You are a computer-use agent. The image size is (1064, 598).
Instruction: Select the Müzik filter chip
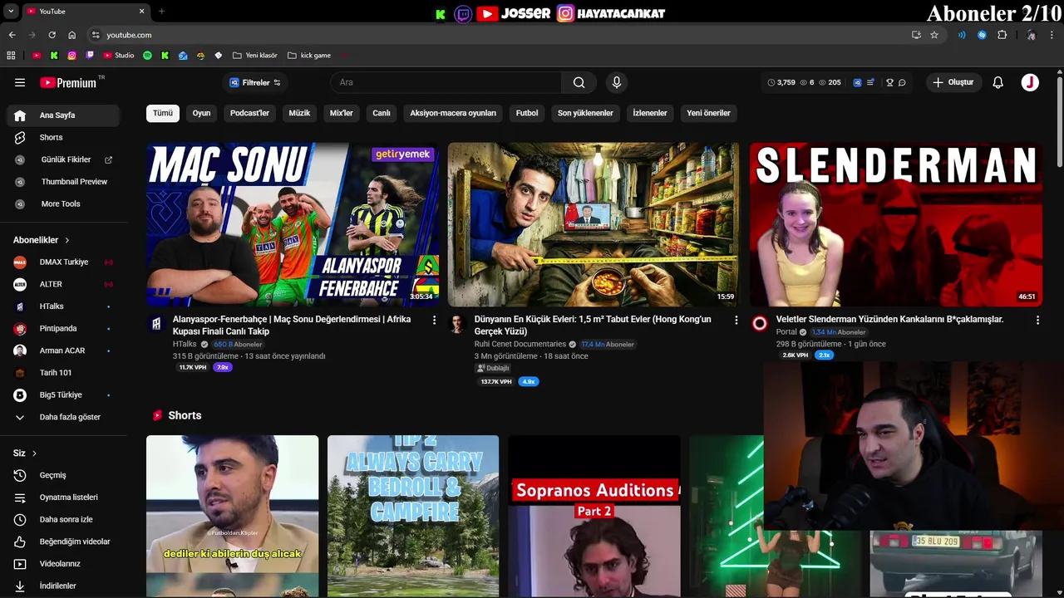pyautogui.click(x=299, y=113)
